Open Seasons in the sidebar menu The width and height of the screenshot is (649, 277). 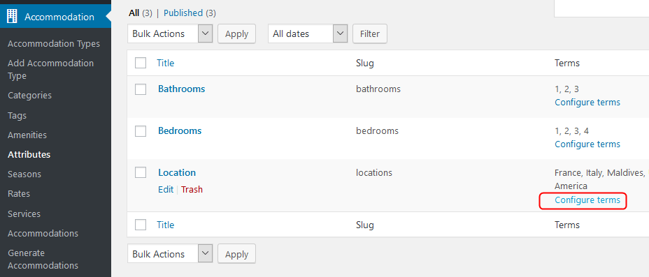[x=24, y=174]
